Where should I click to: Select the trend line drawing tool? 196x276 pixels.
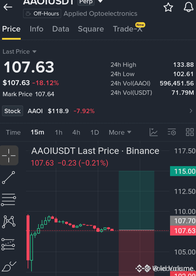8,177
